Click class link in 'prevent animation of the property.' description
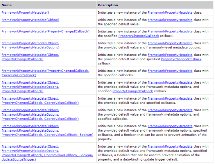Image resolution: width=215 pixels, height=164 pixels. coord(170,126)
